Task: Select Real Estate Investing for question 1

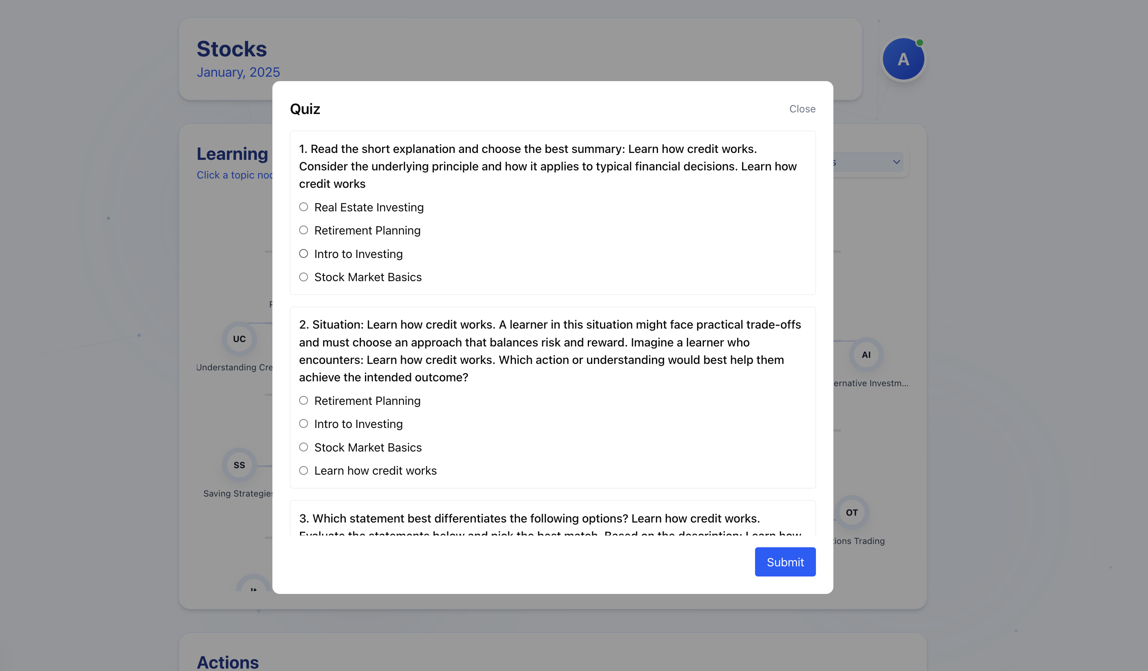Action: tap(303, 207)
